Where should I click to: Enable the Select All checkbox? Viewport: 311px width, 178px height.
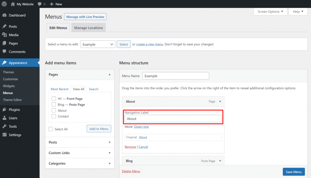tap(51, 129)
